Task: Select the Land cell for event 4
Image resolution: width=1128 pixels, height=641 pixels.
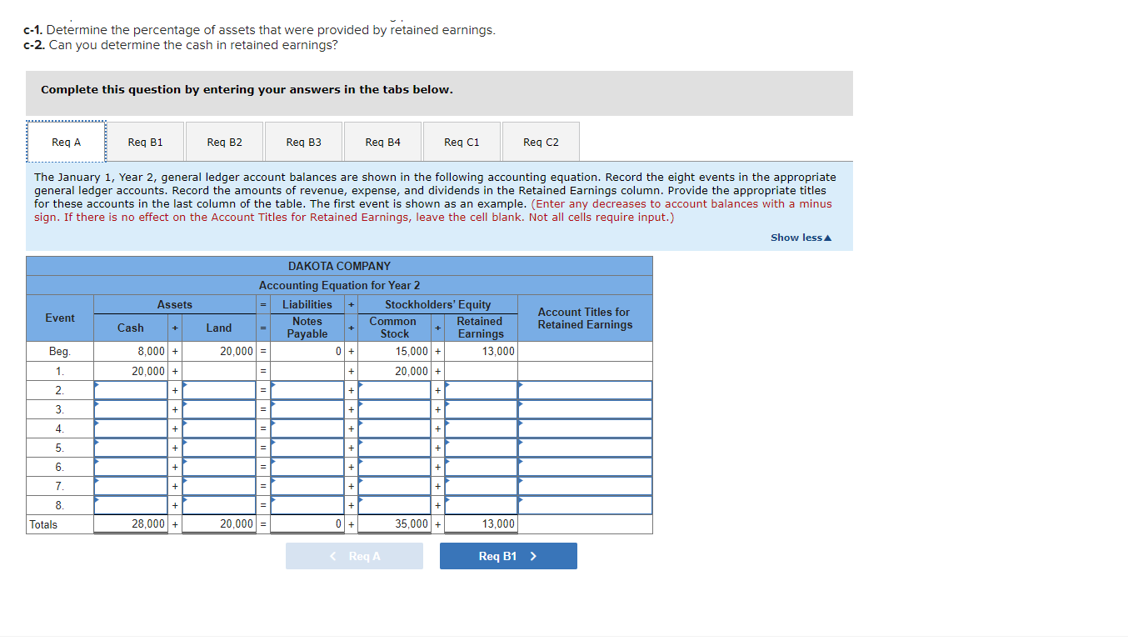Action: point(219,428)
